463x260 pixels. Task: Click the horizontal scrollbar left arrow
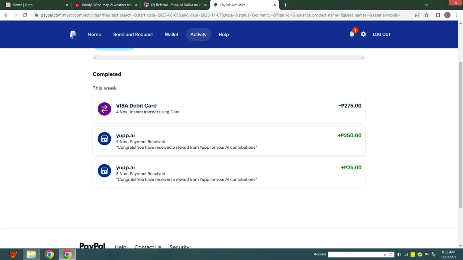coord(95,58)
